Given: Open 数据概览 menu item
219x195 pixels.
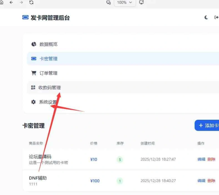Looking at the screenshot, I should coord(123,44).
